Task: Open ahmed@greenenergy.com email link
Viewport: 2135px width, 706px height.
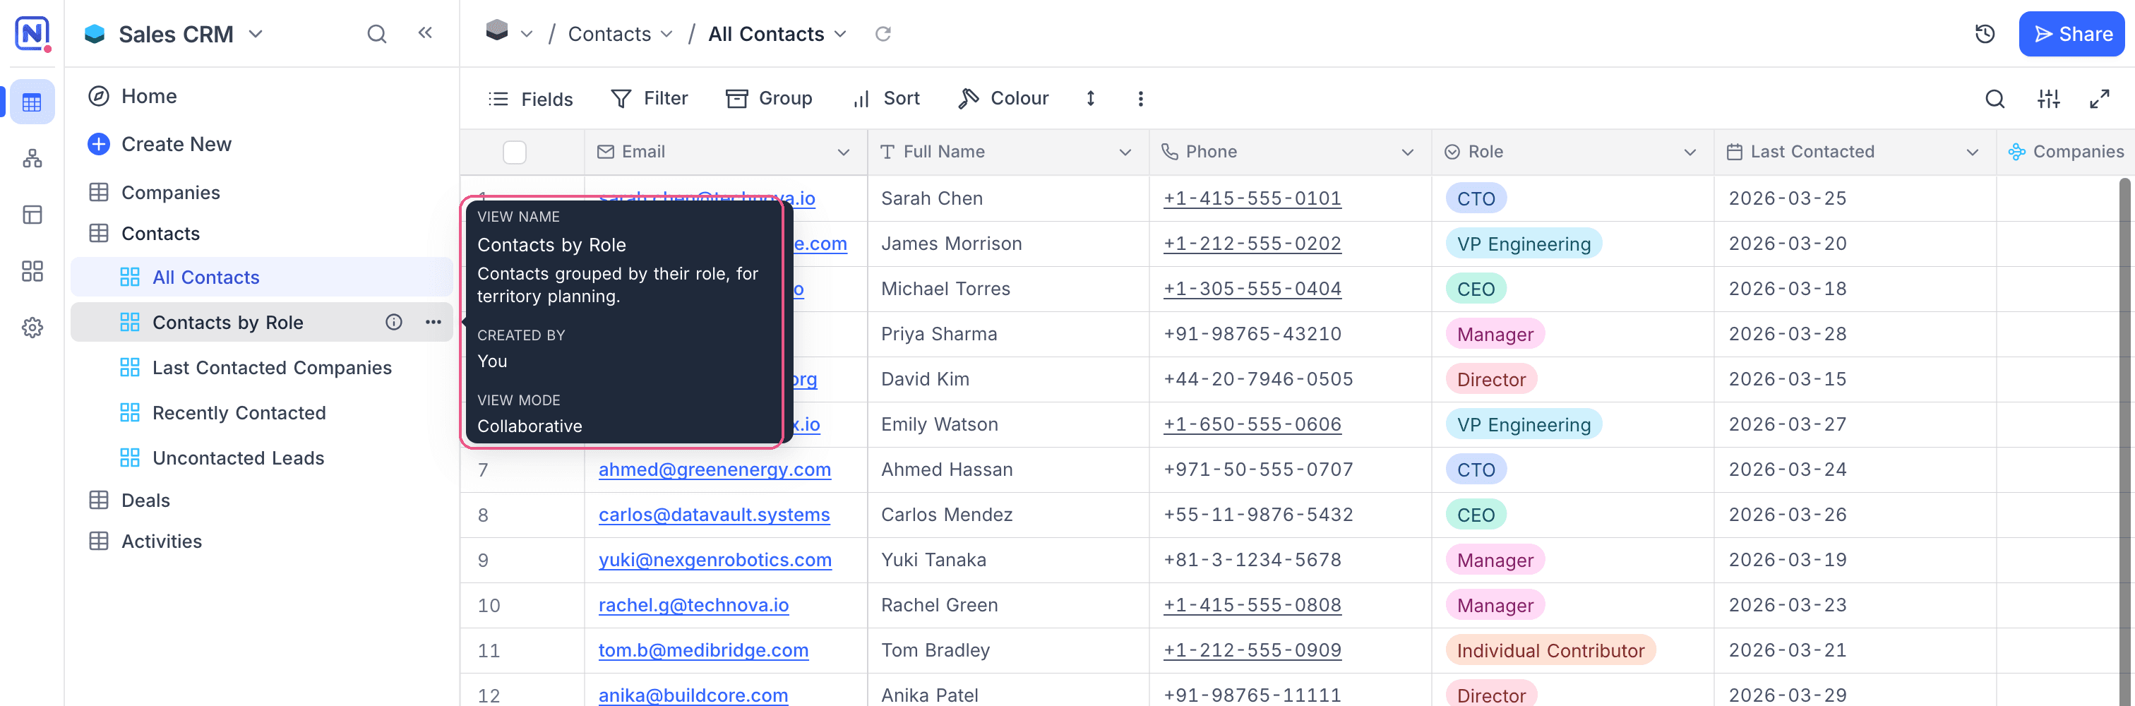Action: [x=714, y=469]
